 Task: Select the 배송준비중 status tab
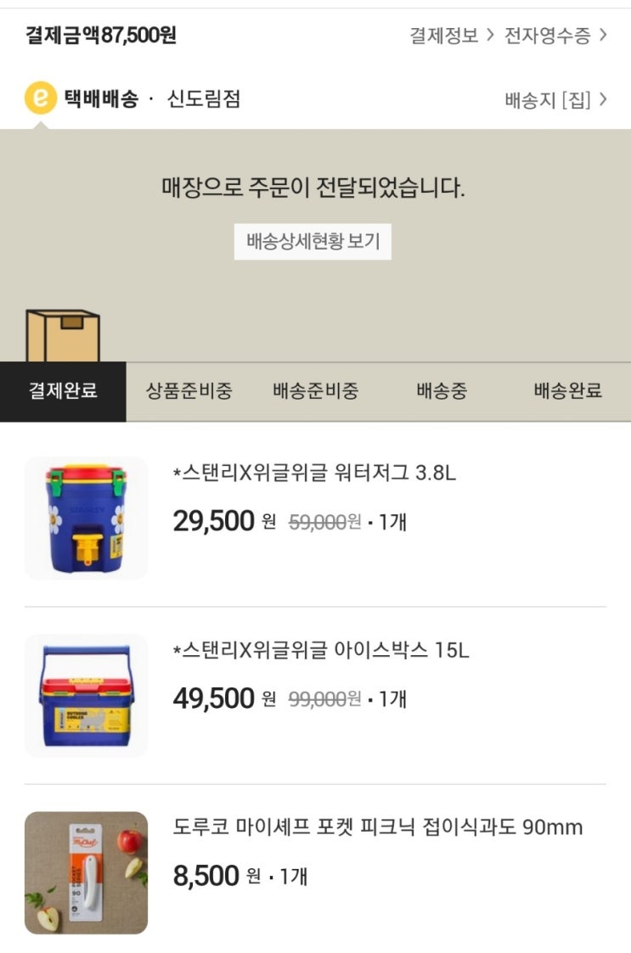point(315,391)
